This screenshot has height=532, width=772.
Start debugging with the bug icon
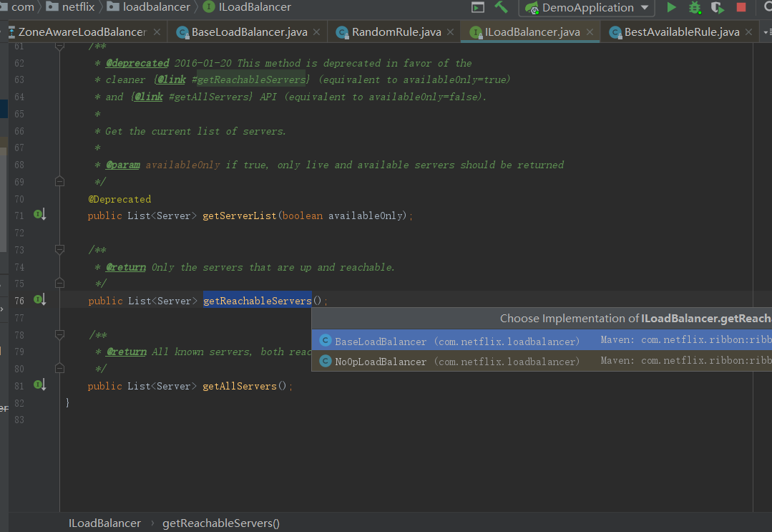(695, 7)
